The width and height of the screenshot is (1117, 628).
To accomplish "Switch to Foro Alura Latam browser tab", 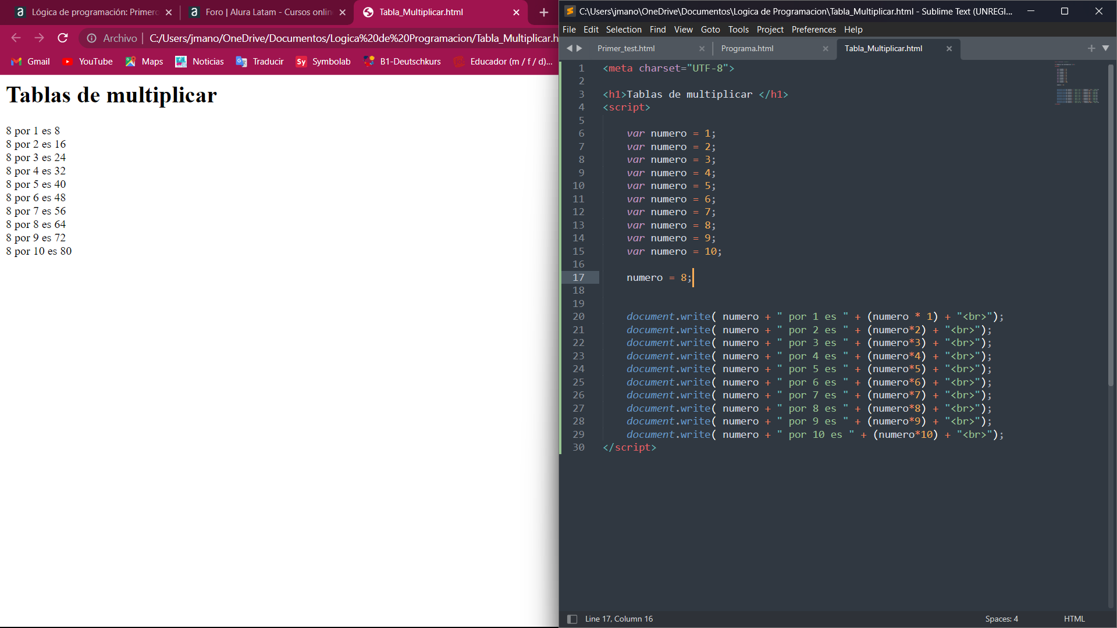I will pos(268,12).
